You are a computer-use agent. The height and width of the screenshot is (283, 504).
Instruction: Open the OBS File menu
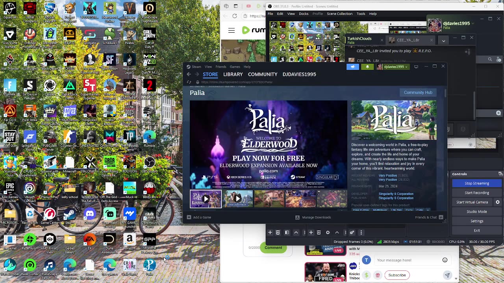tap(271, 14)
